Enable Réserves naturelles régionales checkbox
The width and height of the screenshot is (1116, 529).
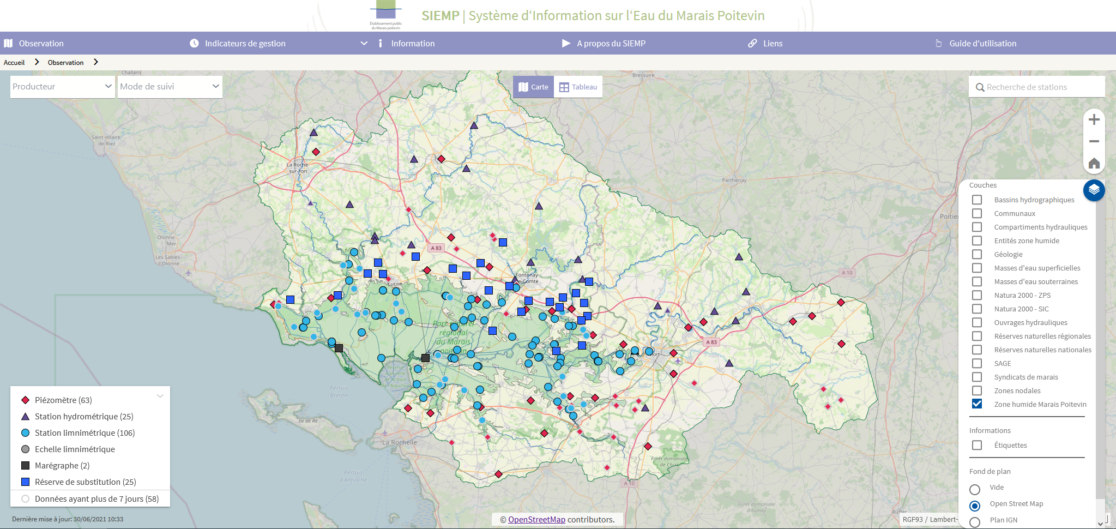977,336
